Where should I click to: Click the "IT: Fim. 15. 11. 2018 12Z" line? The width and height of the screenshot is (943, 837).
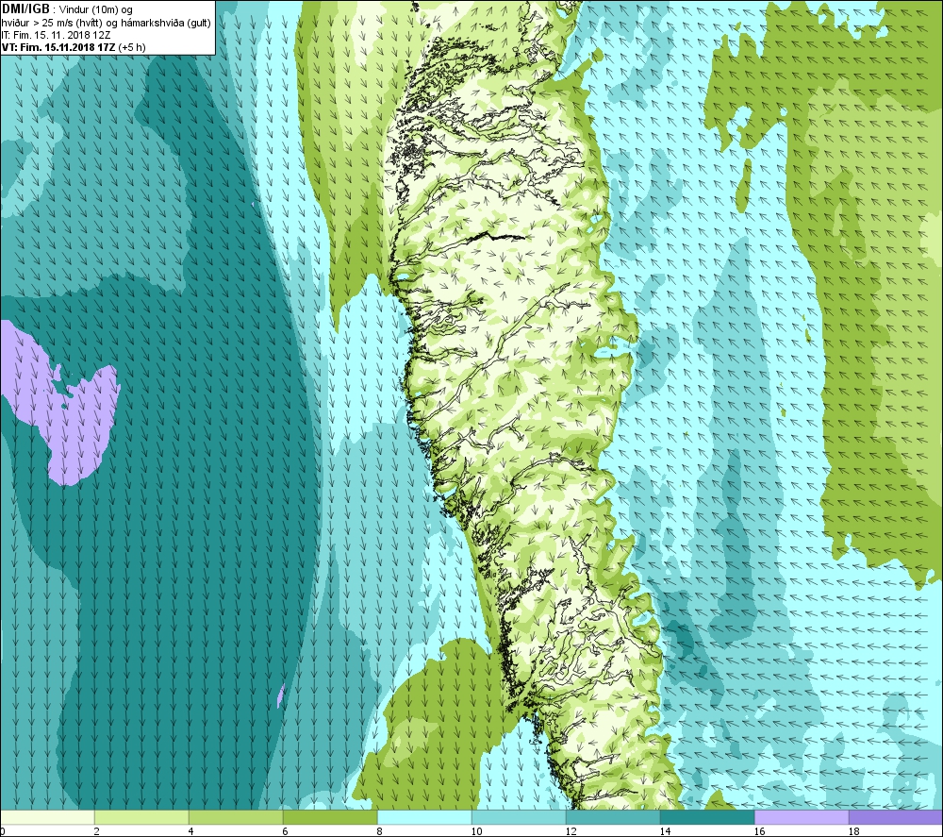click(56, 35)
